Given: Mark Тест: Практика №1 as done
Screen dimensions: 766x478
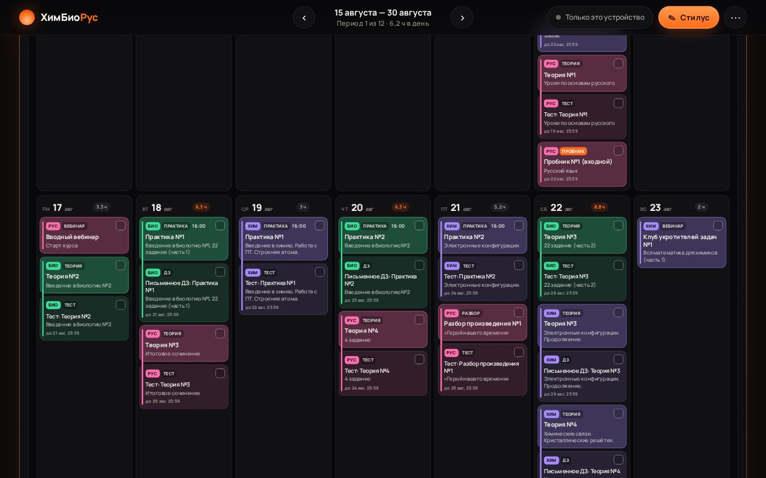Looking at the screenshot, I should click(x=320, y=272).
